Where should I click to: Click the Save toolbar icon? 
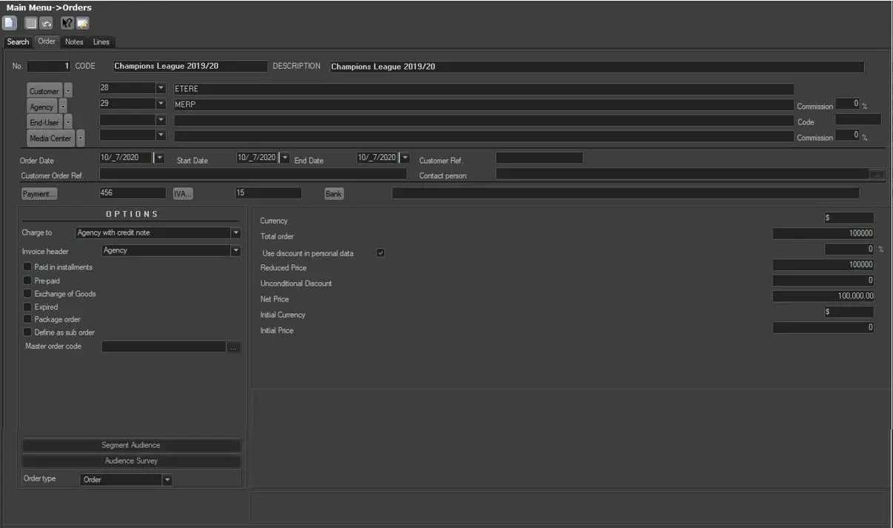(x=31, y=23)
